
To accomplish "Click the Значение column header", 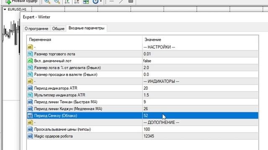I will 153,40.
